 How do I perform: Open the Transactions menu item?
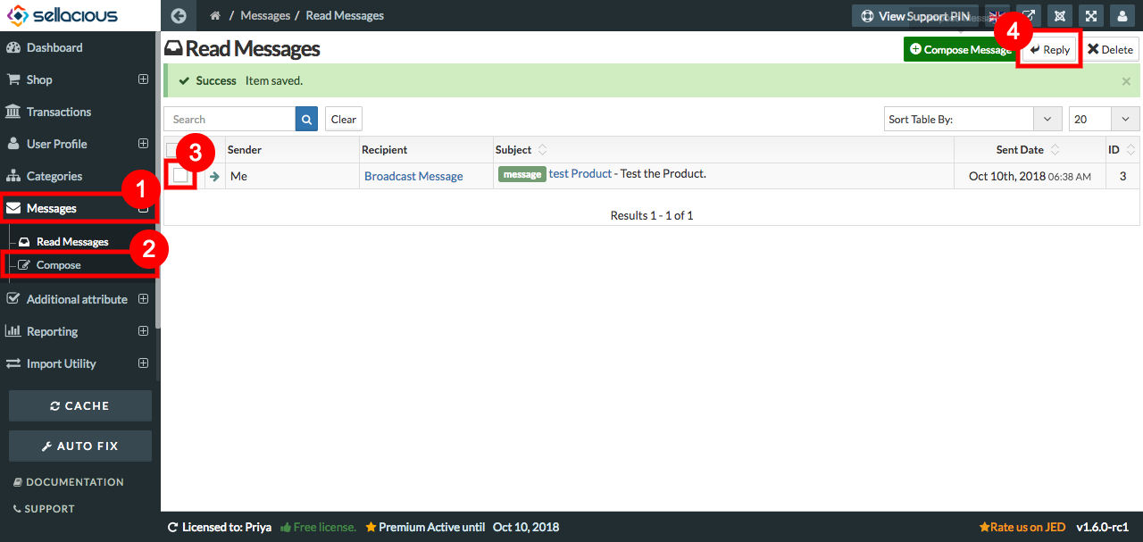[x=59, y=112]
